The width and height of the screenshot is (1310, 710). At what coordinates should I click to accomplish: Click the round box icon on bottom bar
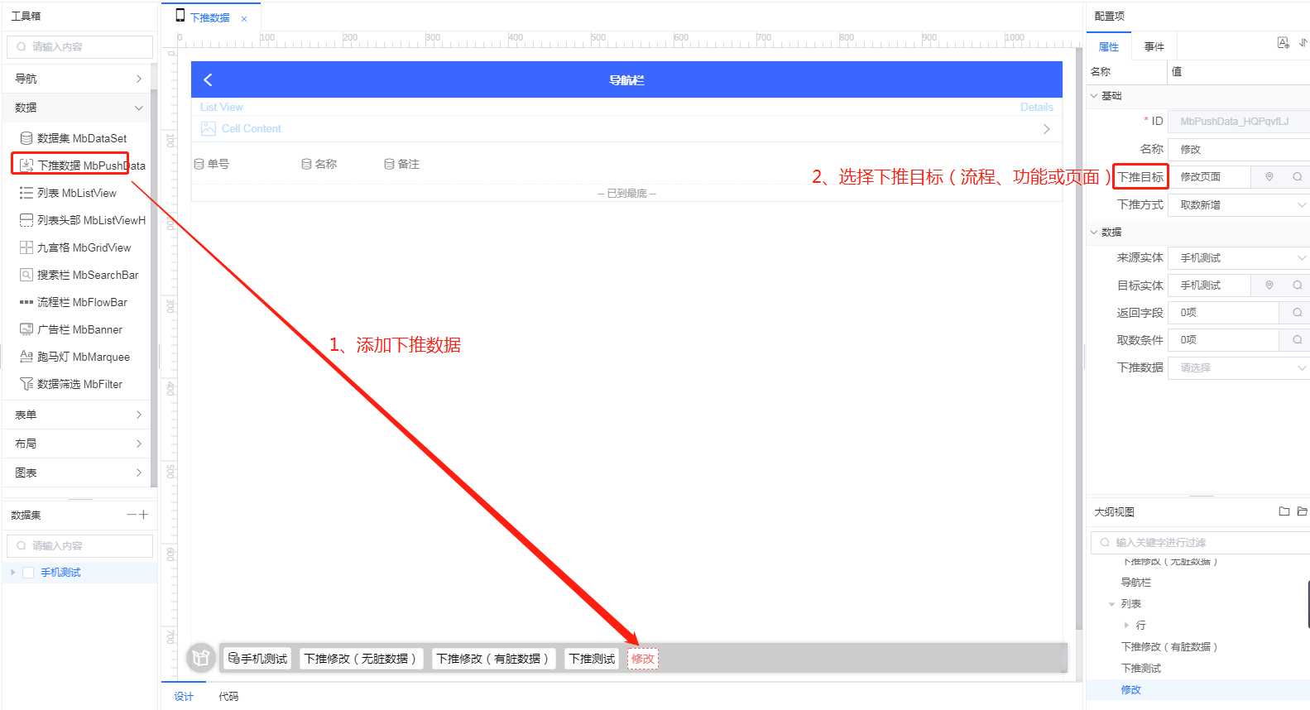[x=200, y=658]
